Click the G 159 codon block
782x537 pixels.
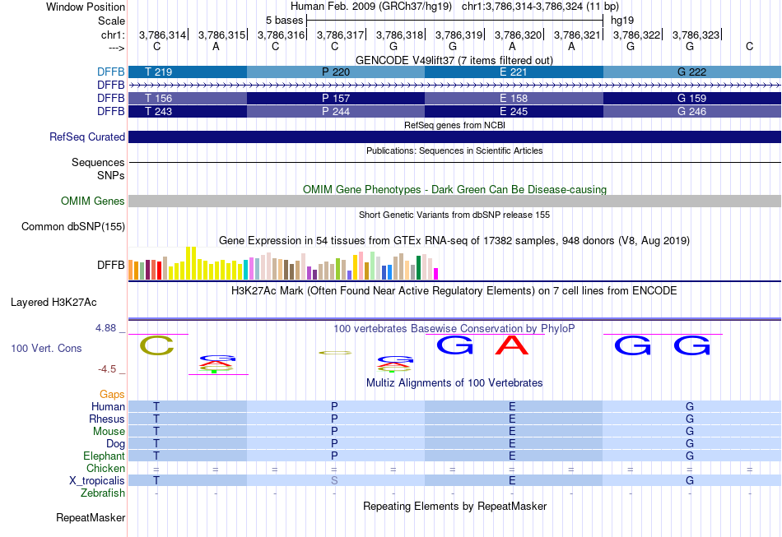[692, 98]
